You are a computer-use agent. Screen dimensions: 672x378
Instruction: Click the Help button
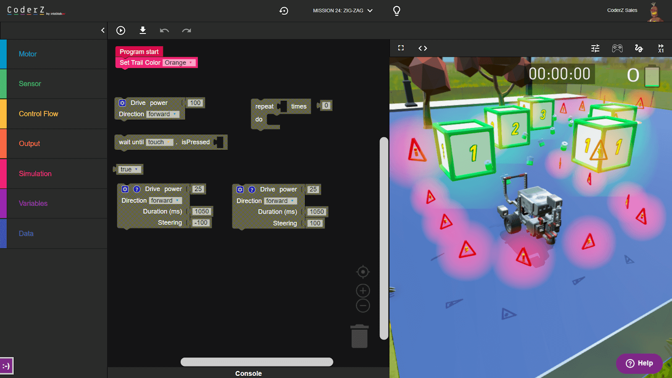(639, 363)
